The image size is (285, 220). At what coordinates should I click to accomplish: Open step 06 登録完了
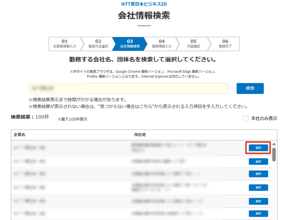click(225, 44)
